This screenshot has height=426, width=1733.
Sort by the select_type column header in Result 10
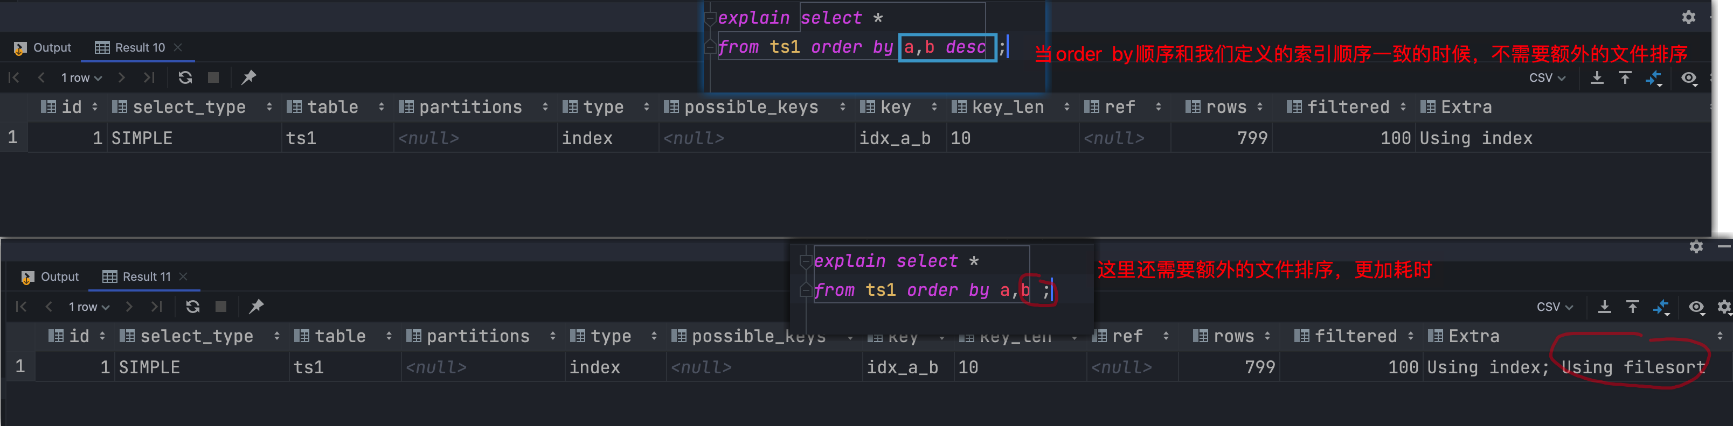189,108
